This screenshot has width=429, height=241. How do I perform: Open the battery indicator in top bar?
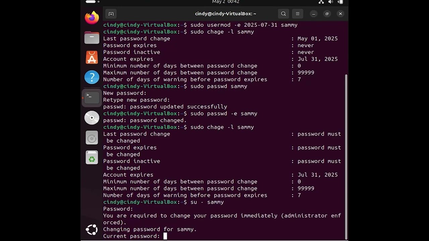click(x=341, y=2)
